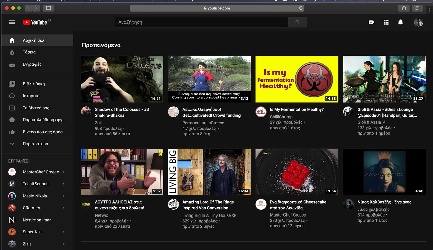Open Βίντεο που σας αρέσουν
433x250 pixels.
pyautogui.click(x=37, y=132)
